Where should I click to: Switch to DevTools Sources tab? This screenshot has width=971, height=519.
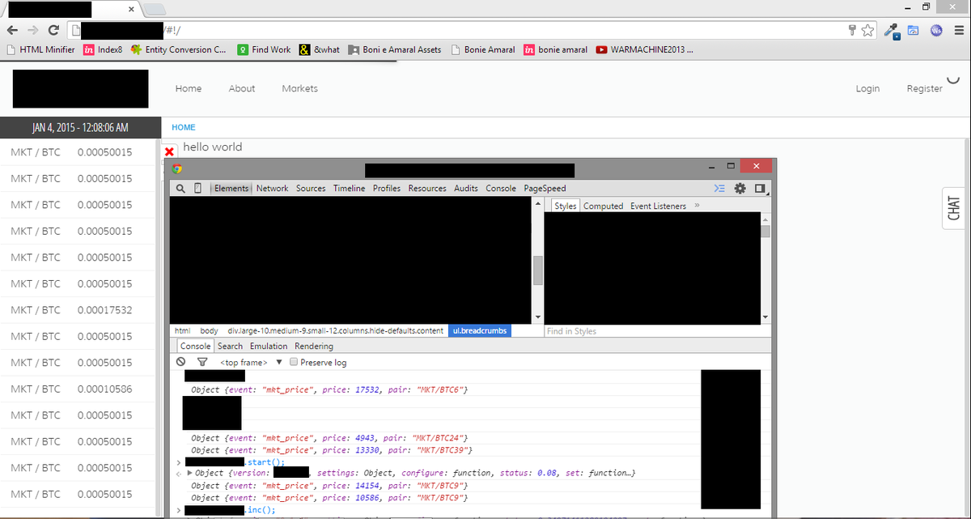tap(311, 188)
